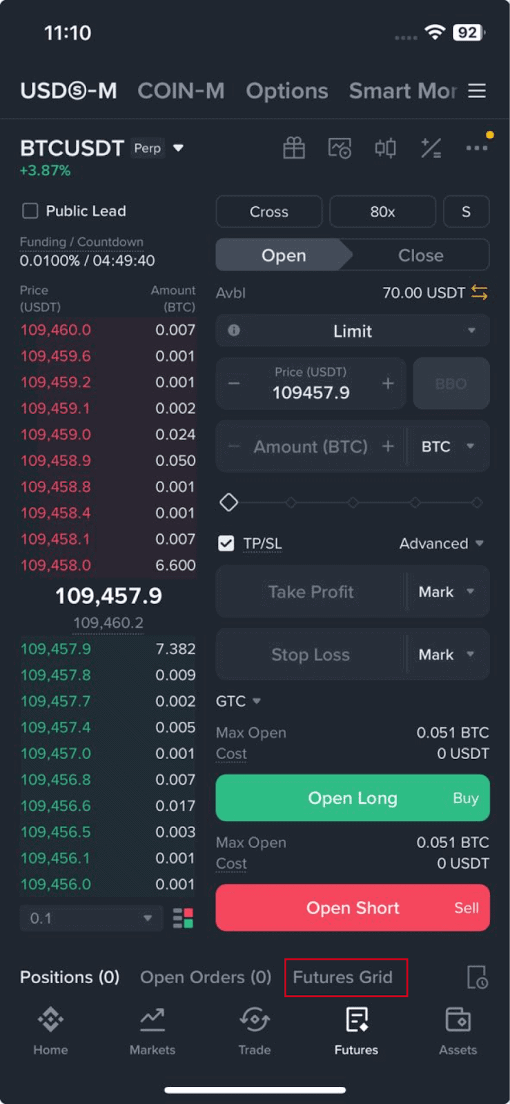Open the hamburger menu icon
Viewport: 510px width, 1104px height.
click(477, 91)
